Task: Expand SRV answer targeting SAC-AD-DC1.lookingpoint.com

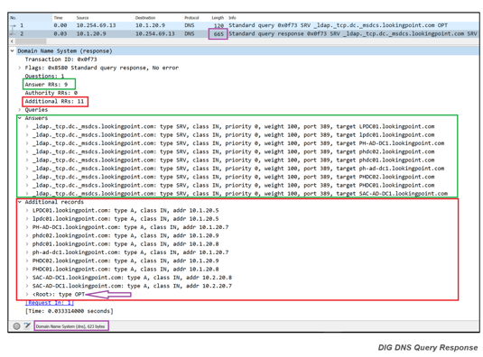Action: click(x=27, y=194)
